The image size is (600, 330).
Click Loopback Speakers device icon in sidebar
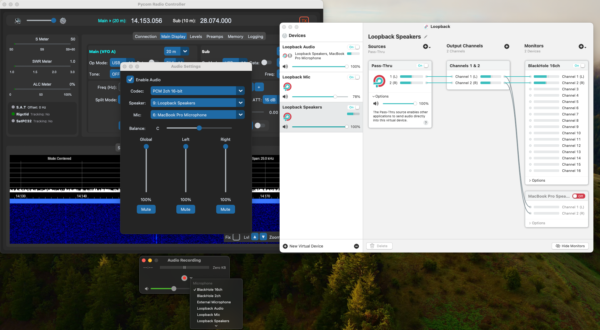tap(287, 117)
